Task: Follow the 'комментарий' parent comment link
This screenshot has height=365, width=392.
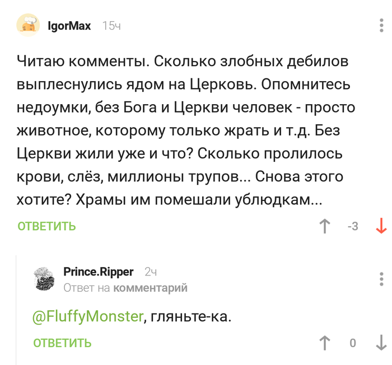Action: click(150, 288)
